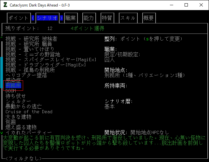Switch to the ポイント tab
The width and height of the screenshot is (209, 162).
pyautogui.click(x=18, y=18)
